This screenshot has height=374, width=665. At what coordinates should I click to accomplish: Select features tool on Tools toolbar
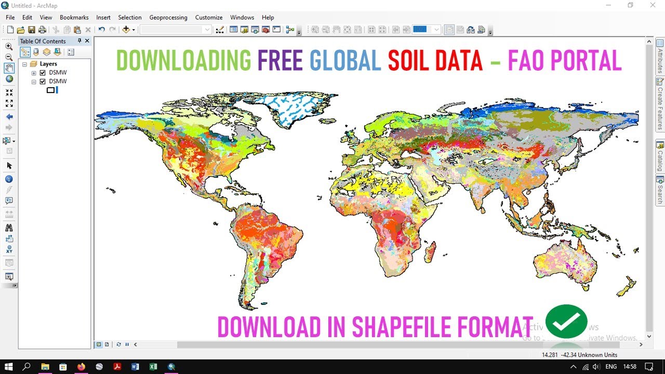7,141
